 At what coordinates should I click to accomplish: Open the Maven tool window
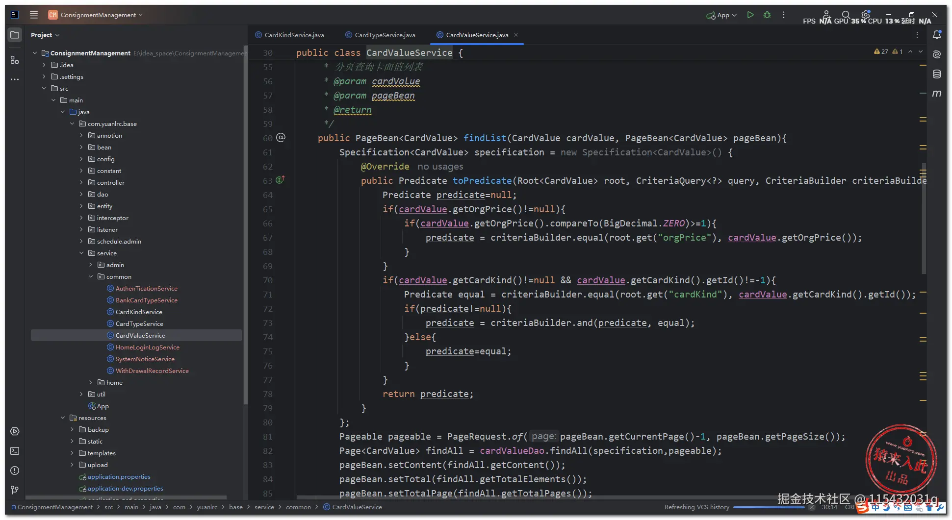pyautogui.click(x=937, y=93)
